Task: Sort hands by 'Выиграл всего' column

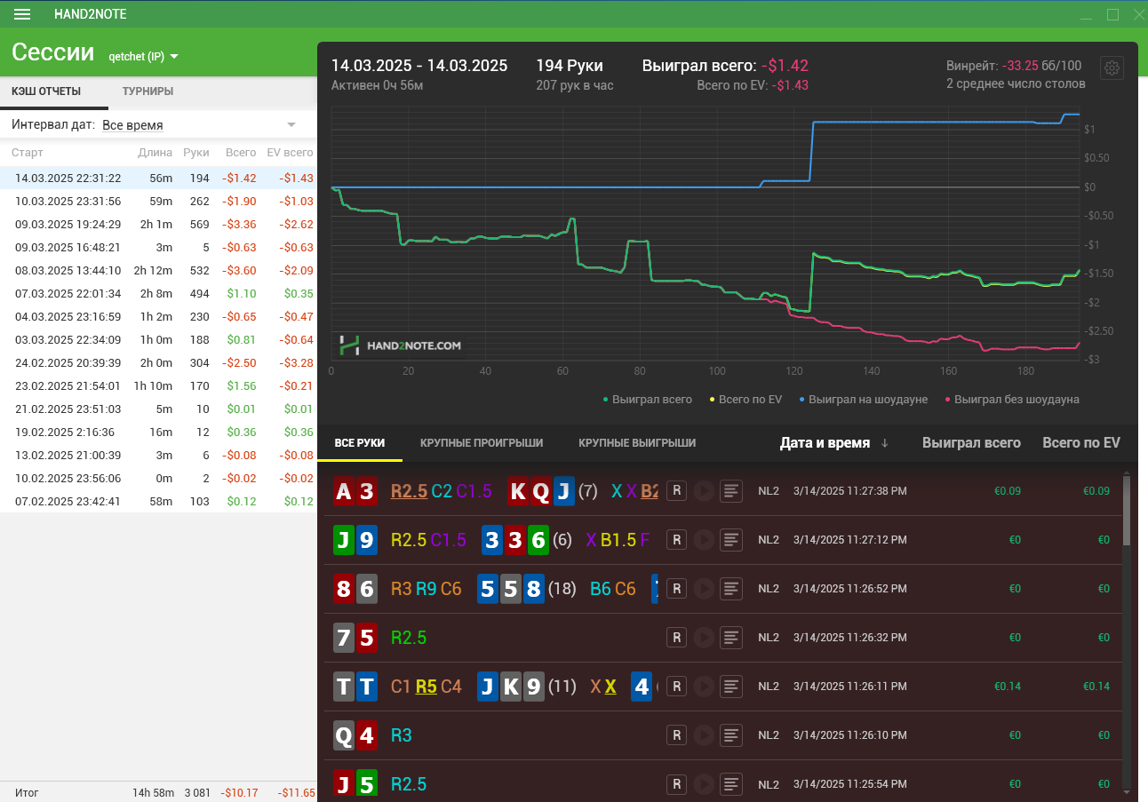Action: tap(971, 442)
